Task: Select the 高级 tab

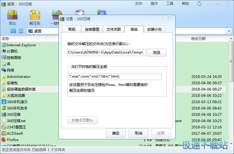Action: click(134, 29)
